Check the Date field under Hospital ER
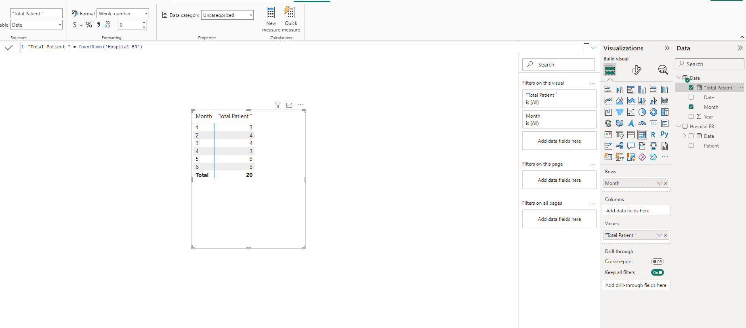Viewport: 746px width, 328px height. coord(691,136)
